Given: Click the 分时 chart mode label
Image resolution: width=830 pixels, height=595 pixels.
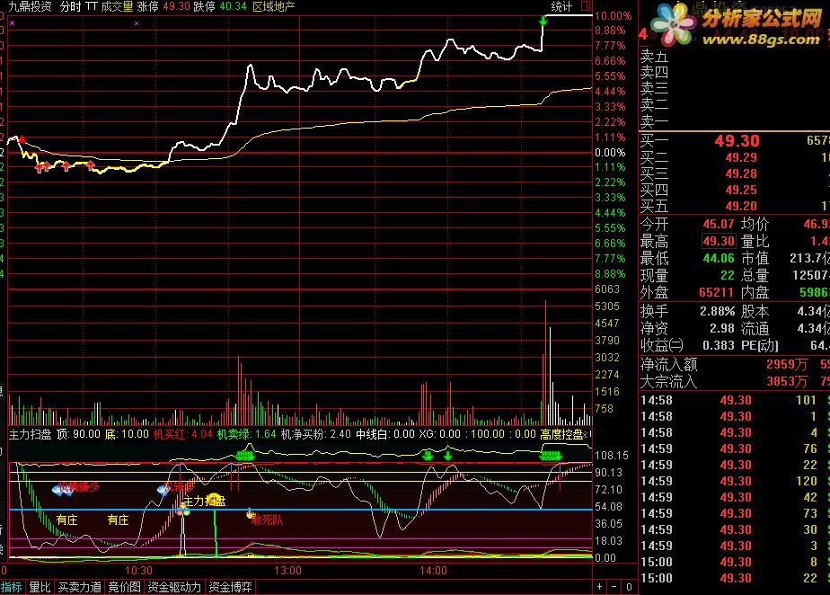Looking at the screenshot, I should [x=70, y=6].
